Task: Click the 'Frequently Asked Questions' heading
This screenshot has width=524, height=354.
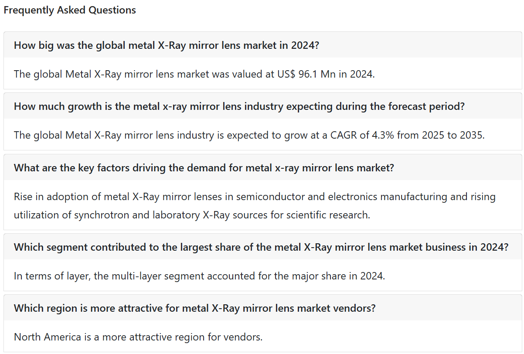Action: [x=70, y=10]
